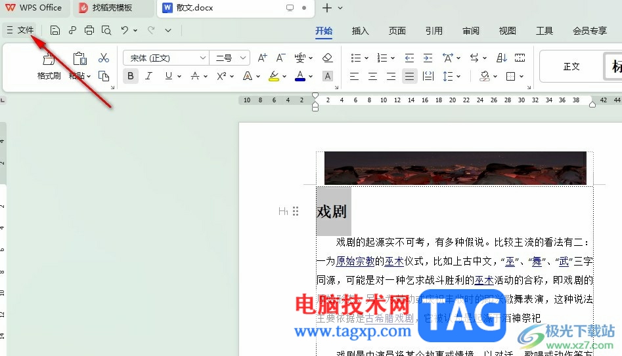
Task: Click the Print Preview icon
Action: (106, 31)
